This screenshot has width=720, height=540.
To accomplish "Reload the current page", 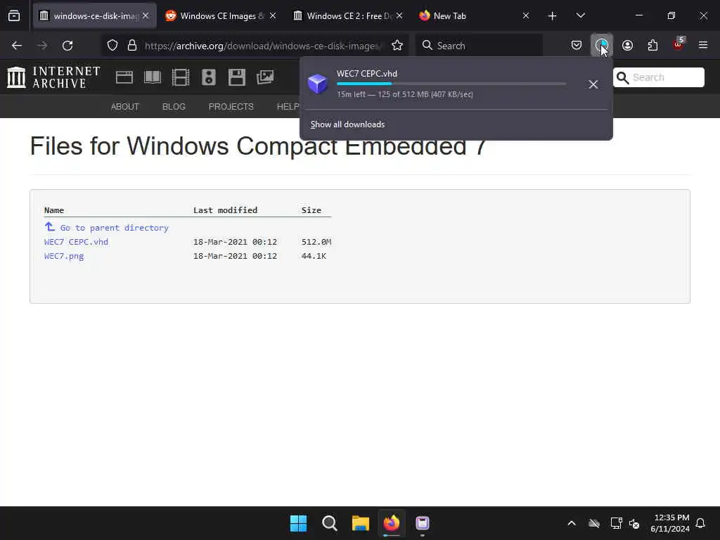I will (x=67, y=46).
